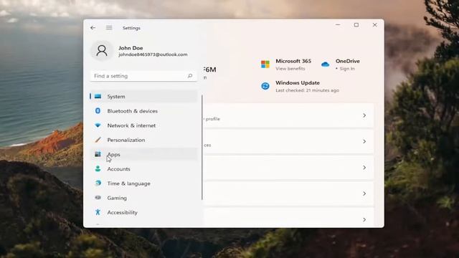Maximize the Settings window
Screen dimensions: 459x258
356,25
